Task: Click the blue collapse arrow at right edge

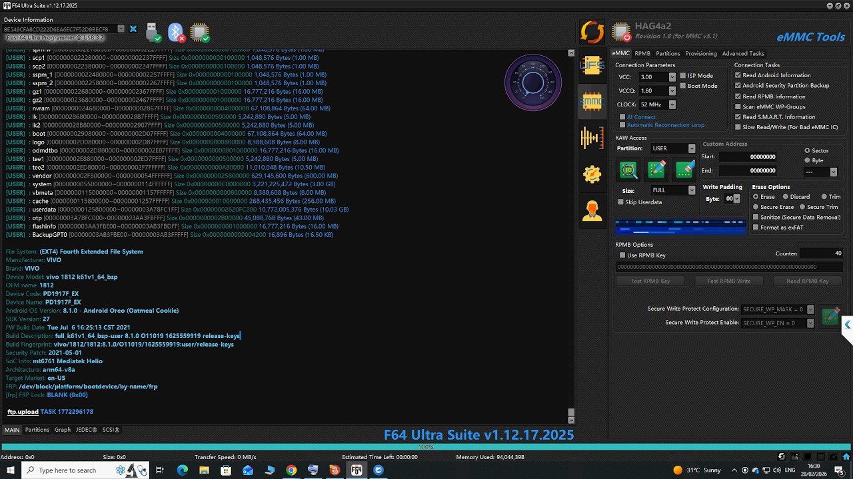Action: pyautogui.click(x=847, y=325)
